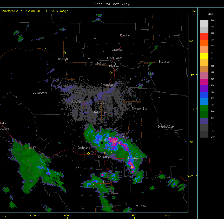
Task: Select the purple 36-39 dBZ legend swatch
Action: click(x=204, y=89)
